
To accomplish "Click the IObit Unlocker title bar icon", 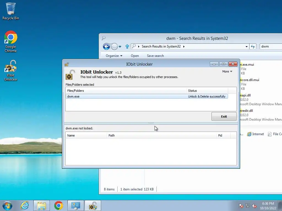I will (x=67, y=64).
